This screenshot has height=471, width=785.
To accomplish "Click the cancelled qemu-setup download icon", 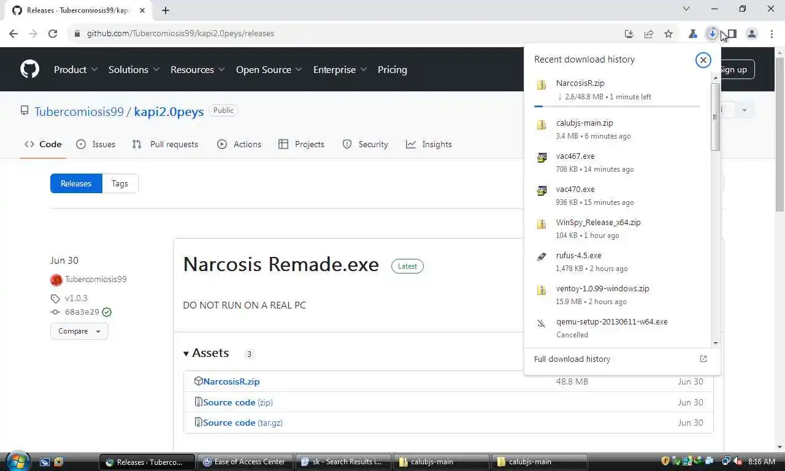I will coord(542,323).
